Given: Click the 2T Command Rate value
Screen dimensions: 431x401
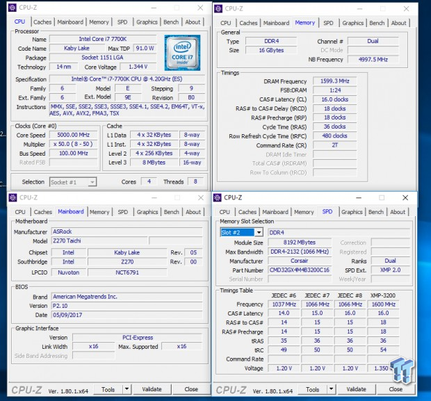Looking at the screenshot, I should (335, 145).
